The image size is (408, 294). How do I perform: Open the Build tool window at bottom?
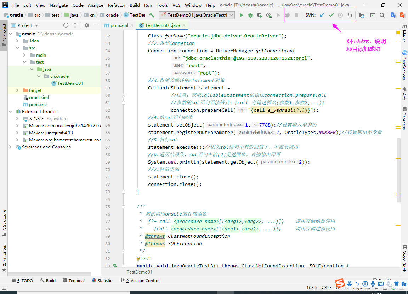[48, 281]
